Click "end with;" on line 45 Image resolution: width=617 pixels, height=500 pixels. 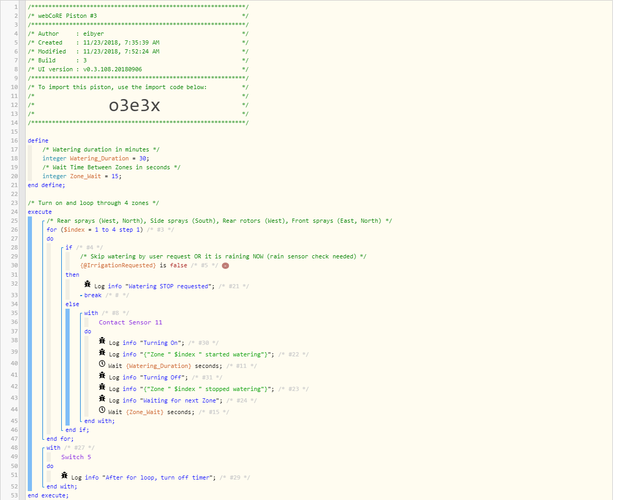(99, 421)
